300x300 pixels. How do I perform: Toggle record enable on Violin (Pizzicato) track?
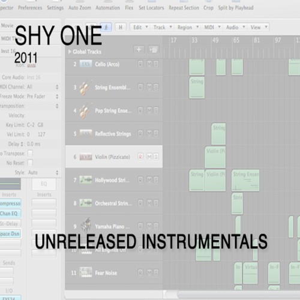pyautogui.click(x=140, y=157)
